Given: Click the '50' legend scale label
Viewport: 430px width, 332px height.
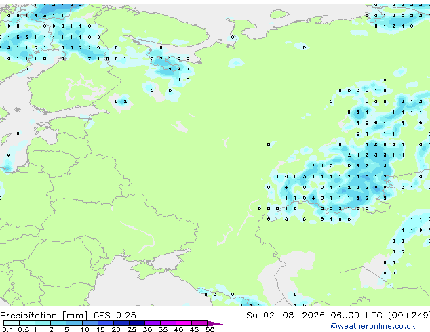Looking at the screenshot, I should (210, 329).
